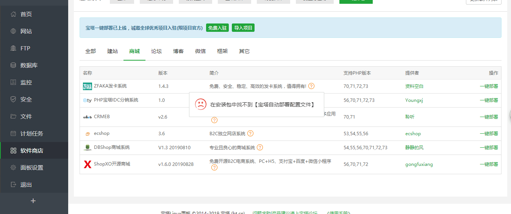The width and height of the screenshot is (511, 214).
Task: Open provider link 聆听
Action: [410, 117]
